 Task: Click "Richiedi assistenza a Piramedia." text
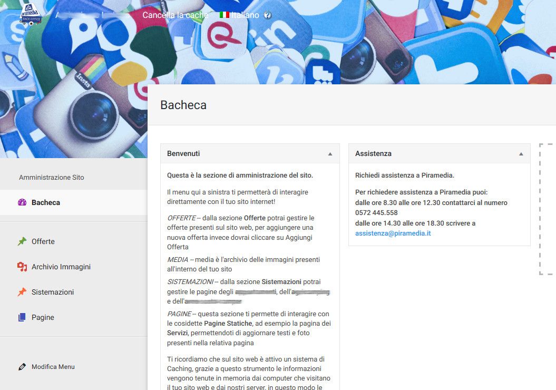click(x=405, y=175)
